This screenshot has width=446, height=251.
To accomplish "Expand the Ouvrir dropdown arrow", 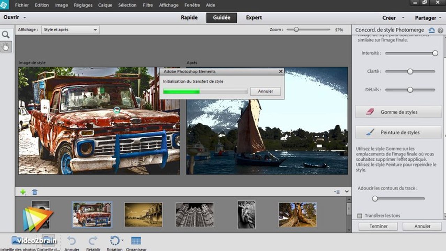I will 25,17.
